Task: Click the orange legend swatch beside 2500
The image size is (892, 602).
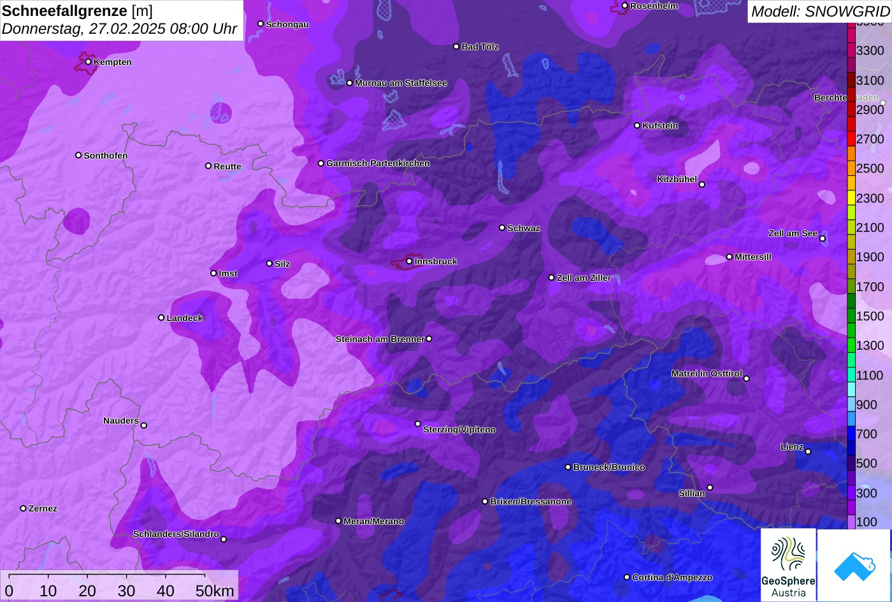Action: pos(851,168)
